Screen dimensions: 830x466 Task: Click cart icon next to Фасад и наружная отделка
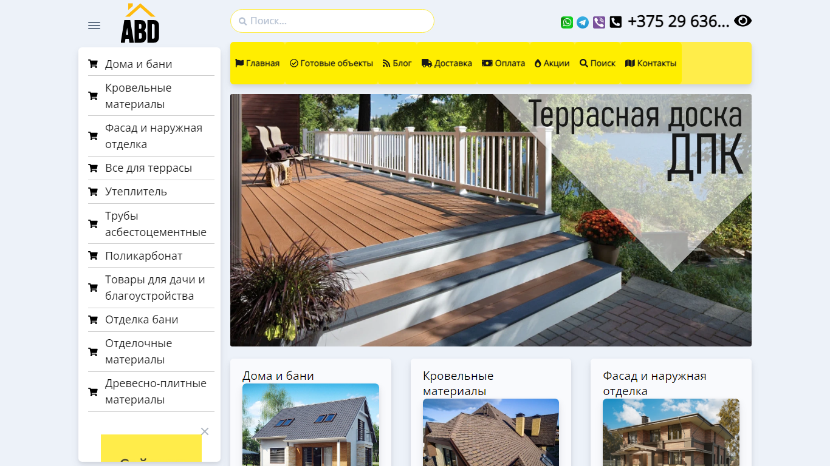click(x=93, y=136)
